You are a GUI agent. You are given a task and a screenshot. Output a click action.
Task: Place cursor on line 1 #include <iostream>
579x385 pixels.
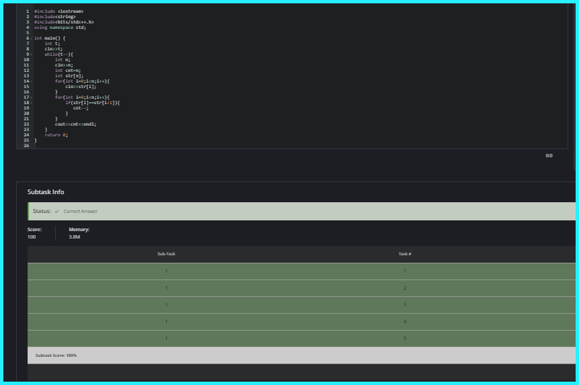pyautogui.click(x=59, y=11)
